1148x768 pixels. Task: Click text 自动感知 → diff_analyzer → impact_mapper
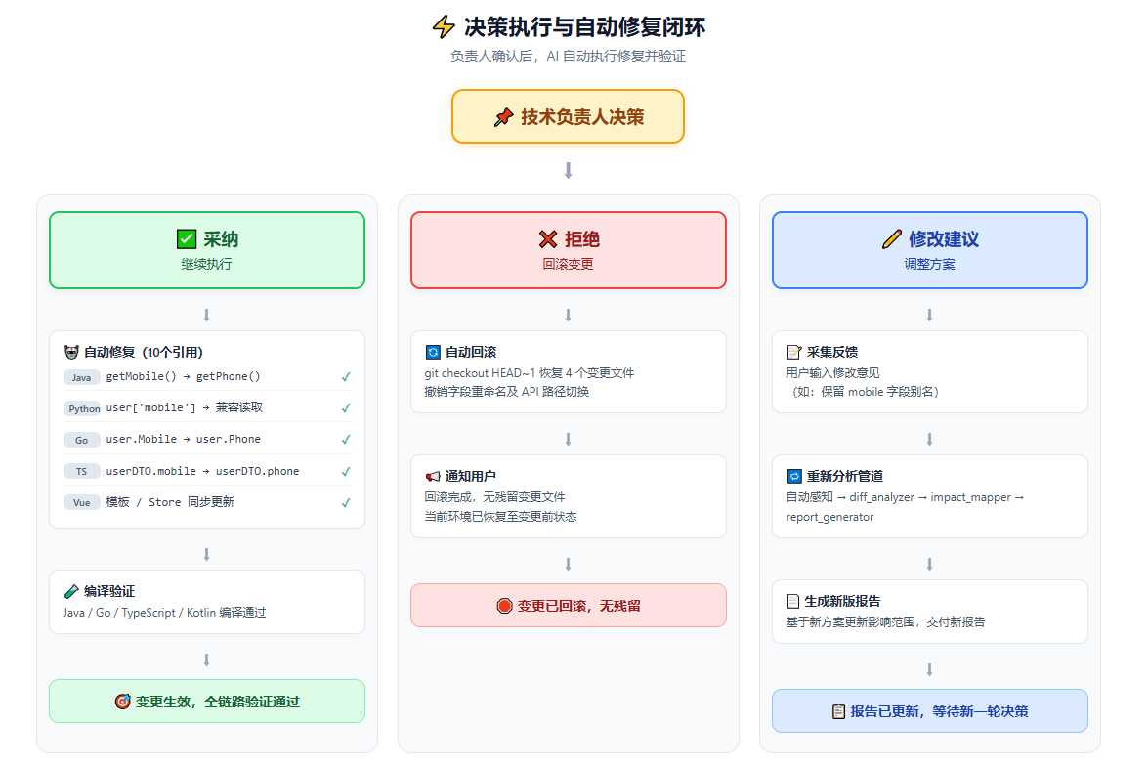(898, 498)
